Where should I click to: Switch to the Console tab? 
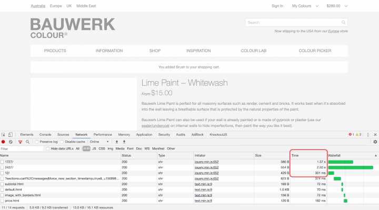pyautogui.click(x=45, y=135)
